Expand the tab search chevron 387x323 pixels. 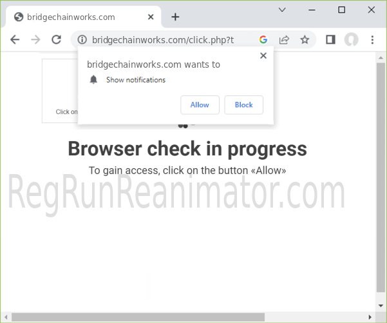pos(282,10)
